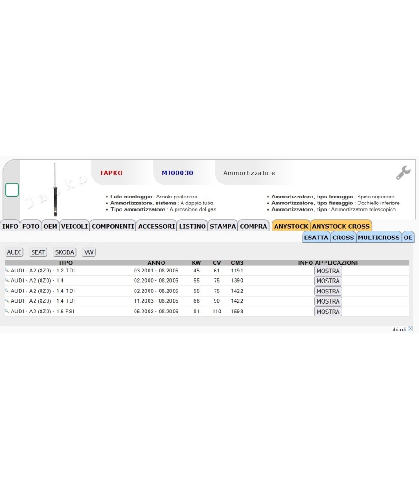Click the chiudi link

pos(399,329)
